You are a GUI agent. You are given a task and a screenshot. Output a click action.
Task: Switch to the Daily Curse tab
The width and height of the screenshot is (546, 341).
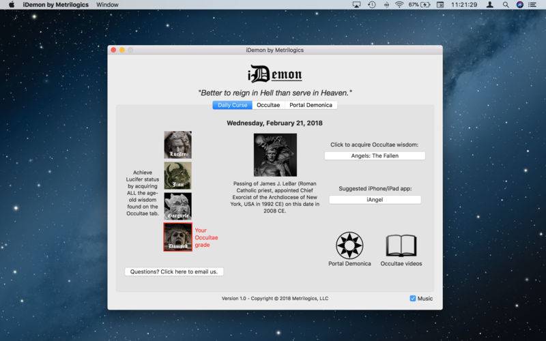click(232, 105)
